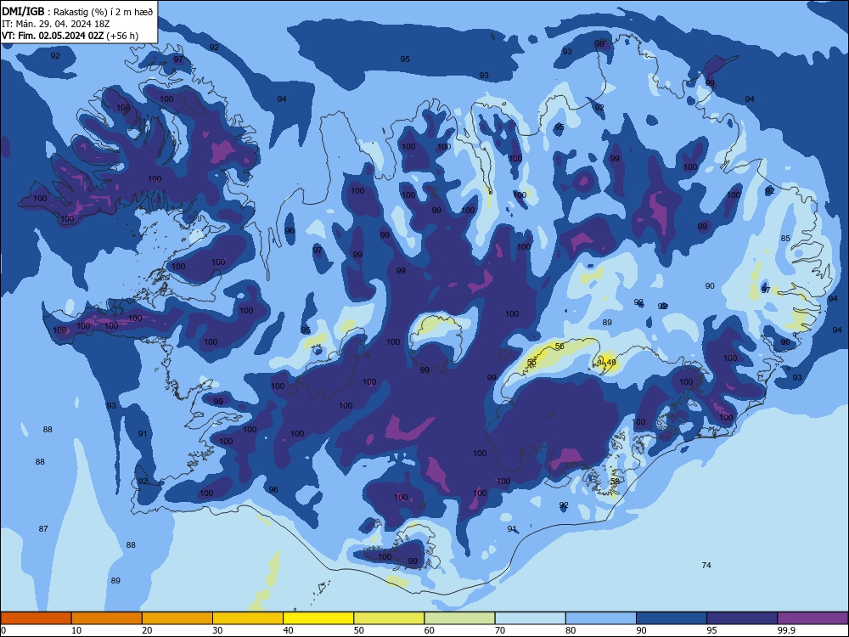Click the legend tick label "20"

[x=147, y=630]
